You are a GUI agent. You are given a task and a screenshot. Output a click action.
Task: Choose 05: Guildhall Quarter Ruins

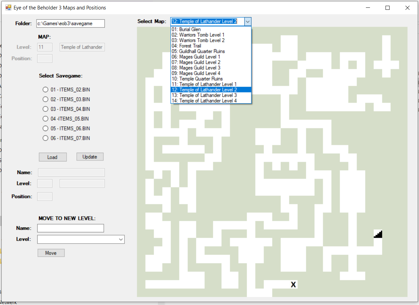click(211, 51)
